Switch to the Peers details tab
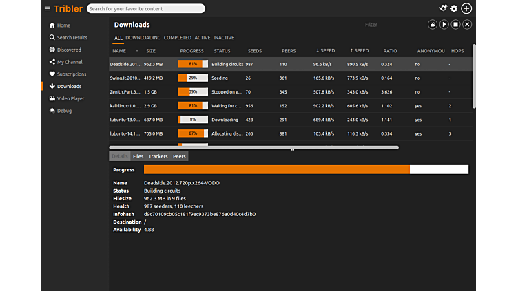 click(179, 156)
